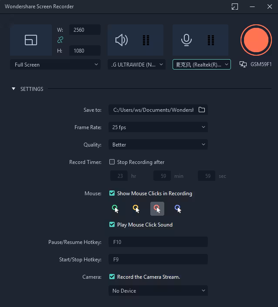Click the minutes timer field
Screen dimensions: 278x307
162,176
